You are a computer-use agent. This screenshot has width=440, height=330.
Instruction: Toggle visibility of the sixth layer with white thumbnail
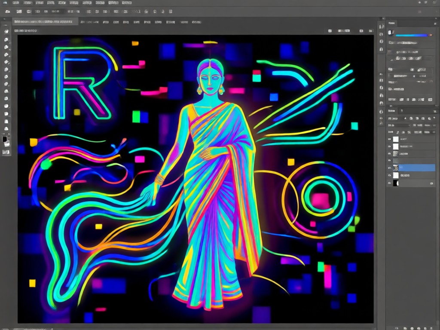[389, 175]
